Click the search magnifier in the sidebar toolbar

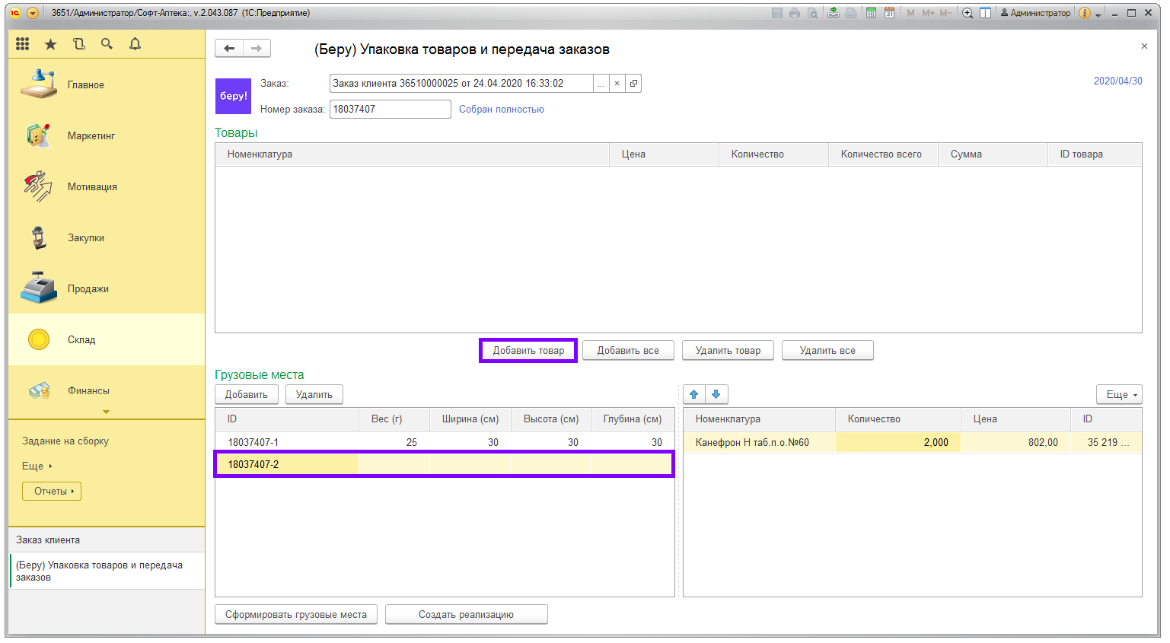[x=107, y=44]
